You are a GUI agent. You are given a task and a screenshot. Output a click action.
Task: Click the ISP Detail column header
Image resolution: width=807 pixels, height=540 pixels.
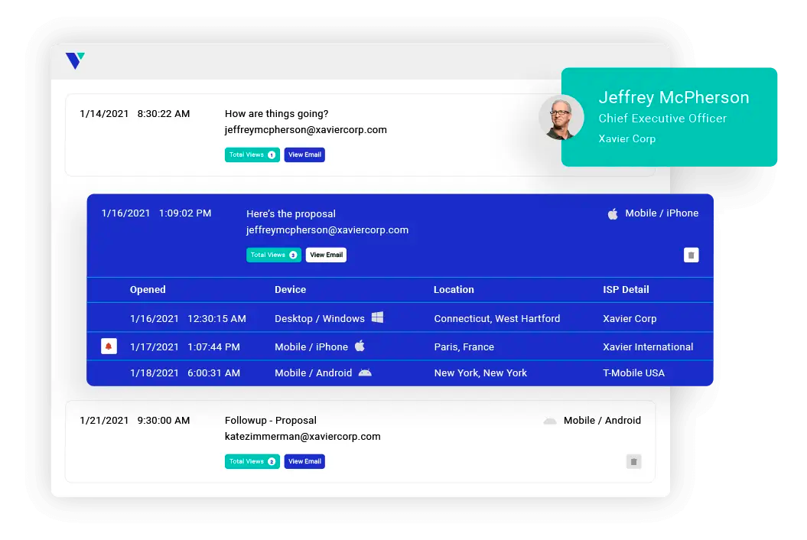pos(626,289)
